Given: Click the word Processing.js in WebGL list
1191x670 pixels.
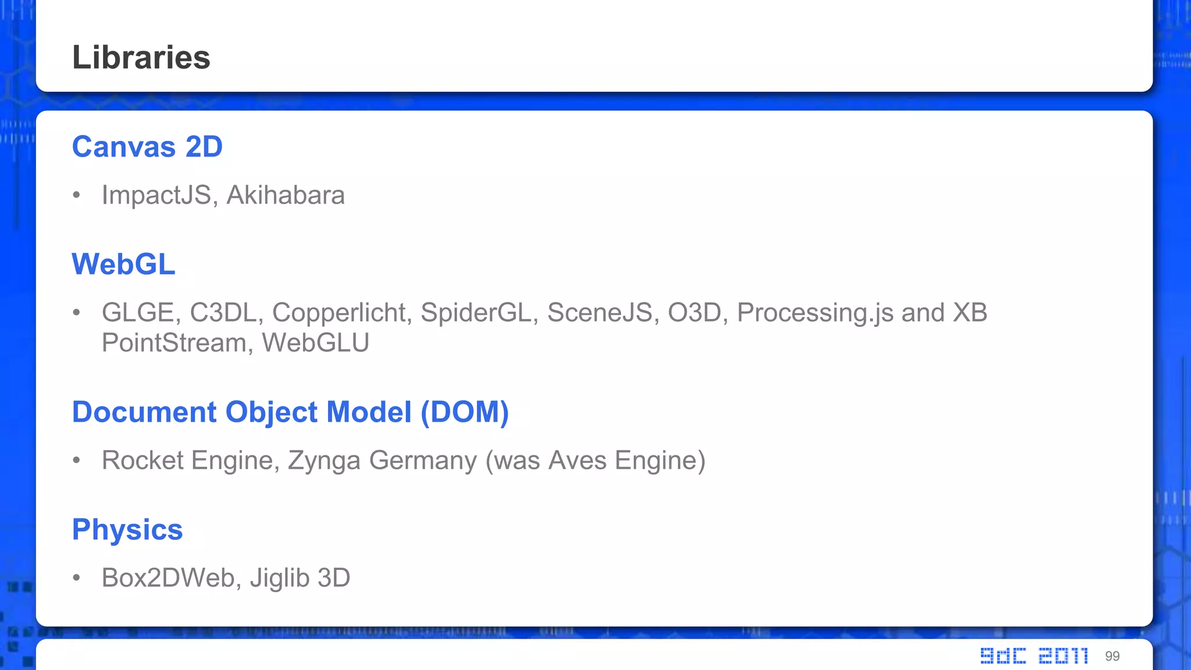Looking at the screenshot, I should coord(815,312).
